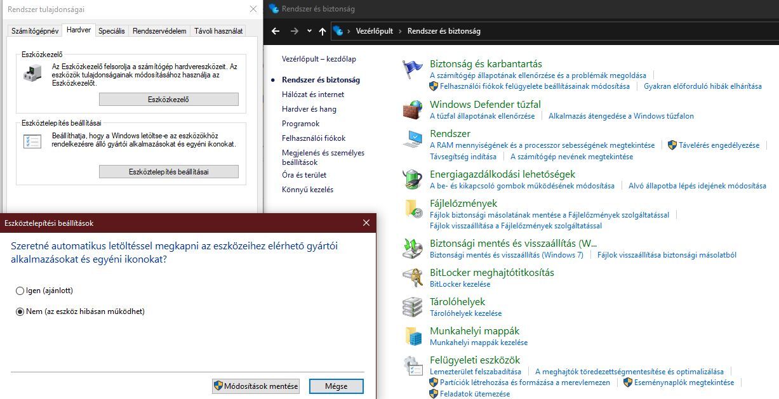Click the Eszköztelepítés checklist icon in properties
Screen dimensions: 779x399
click(33, 141)
